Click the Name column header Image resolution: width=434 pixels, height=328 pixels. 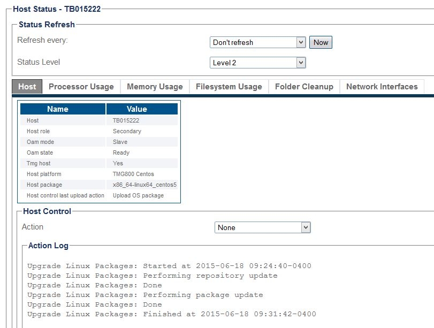coord(58,109)
